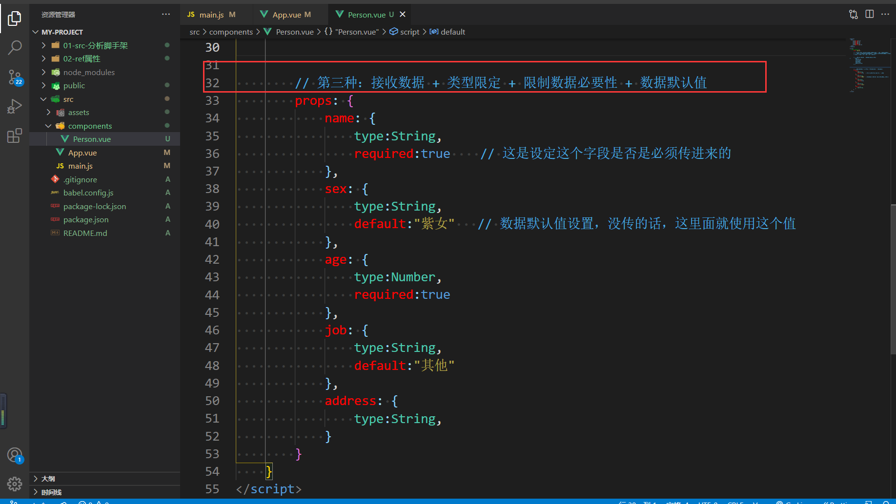Click the address key on line 50
The image size is (896, 504).
pyautogui.click(x=351, y=401)
